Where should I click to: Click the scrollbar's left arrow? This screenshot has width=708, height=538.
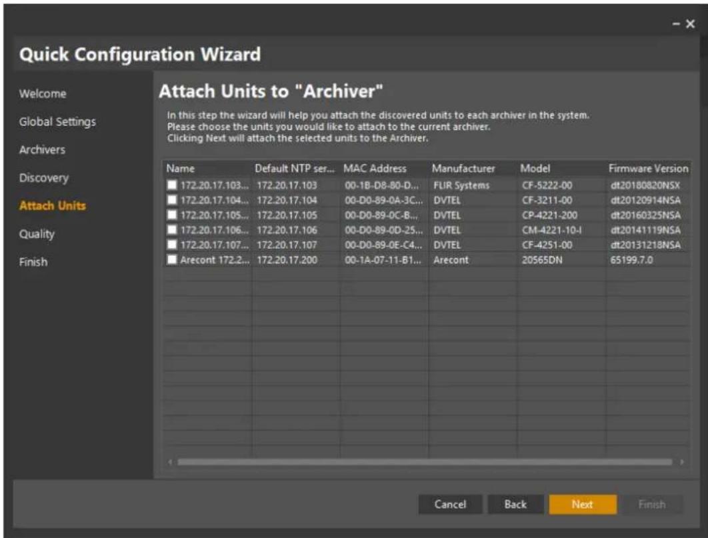[170, 462]
